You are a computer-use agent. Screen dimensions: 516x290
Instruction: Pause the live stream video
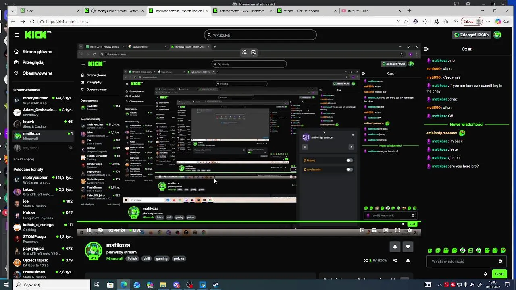point(89,230)
